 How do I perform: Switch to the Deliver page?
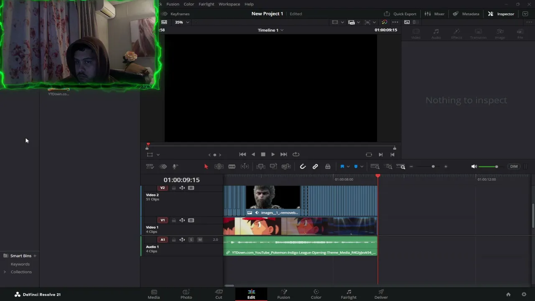click(x=381, y=294)
